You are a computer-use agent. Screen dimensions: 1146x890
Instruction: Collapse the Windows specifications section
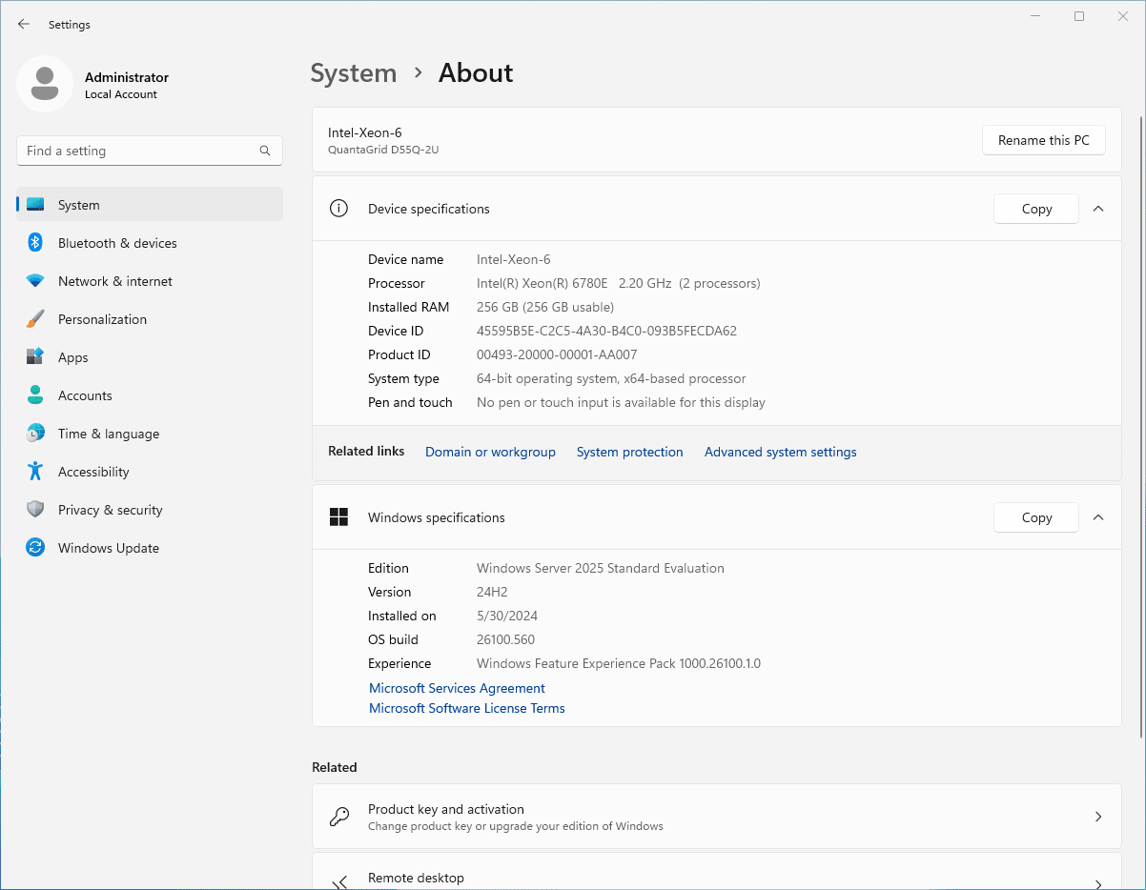1098,517
